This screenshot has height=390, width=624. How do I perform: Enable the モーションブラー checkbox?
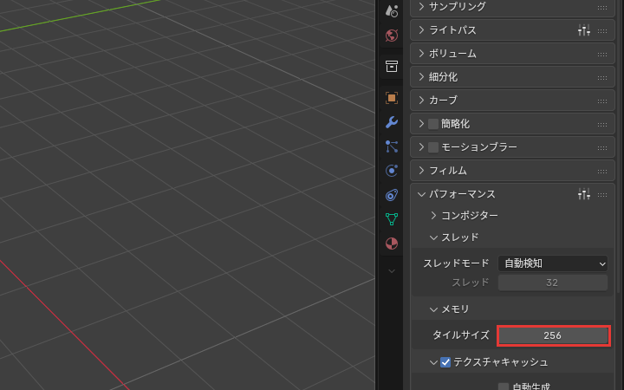(x=433, y=147)
